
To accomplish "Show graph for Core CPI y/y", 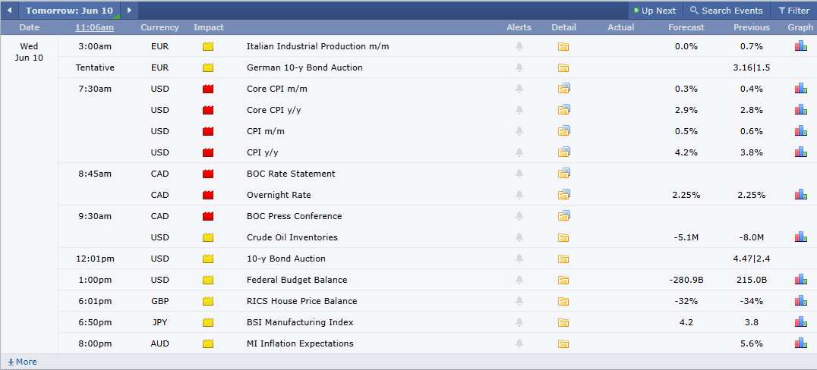I will point(801,110).
